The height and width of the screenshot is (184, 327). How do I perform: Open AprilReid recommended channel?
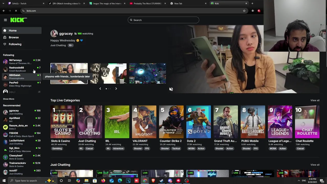[22, 120]
